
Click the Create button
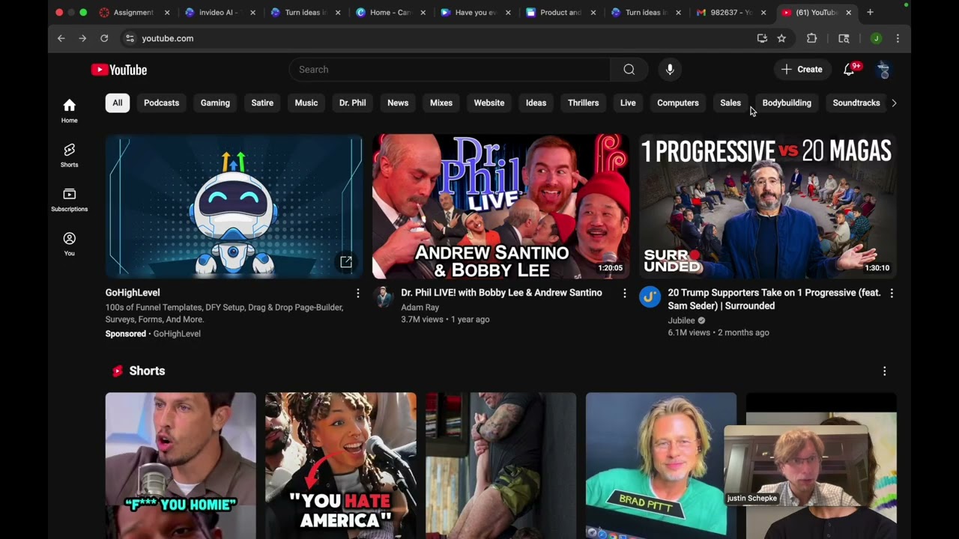pos(802,70)
